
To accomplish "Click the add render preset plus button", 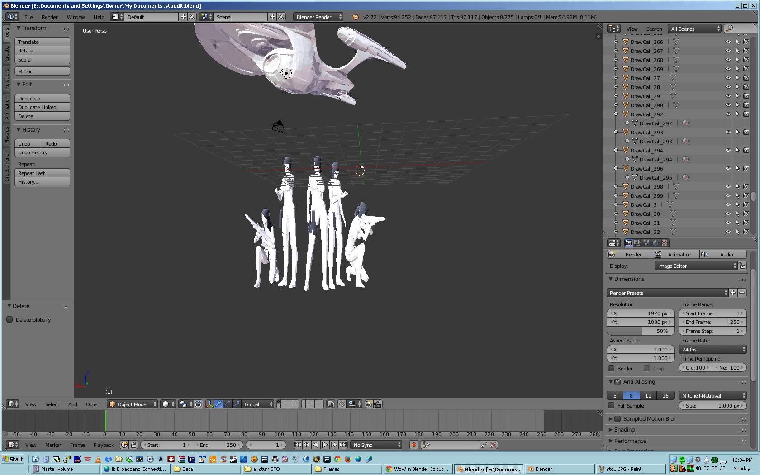I will pyautogui.click(x=733, y=293).
